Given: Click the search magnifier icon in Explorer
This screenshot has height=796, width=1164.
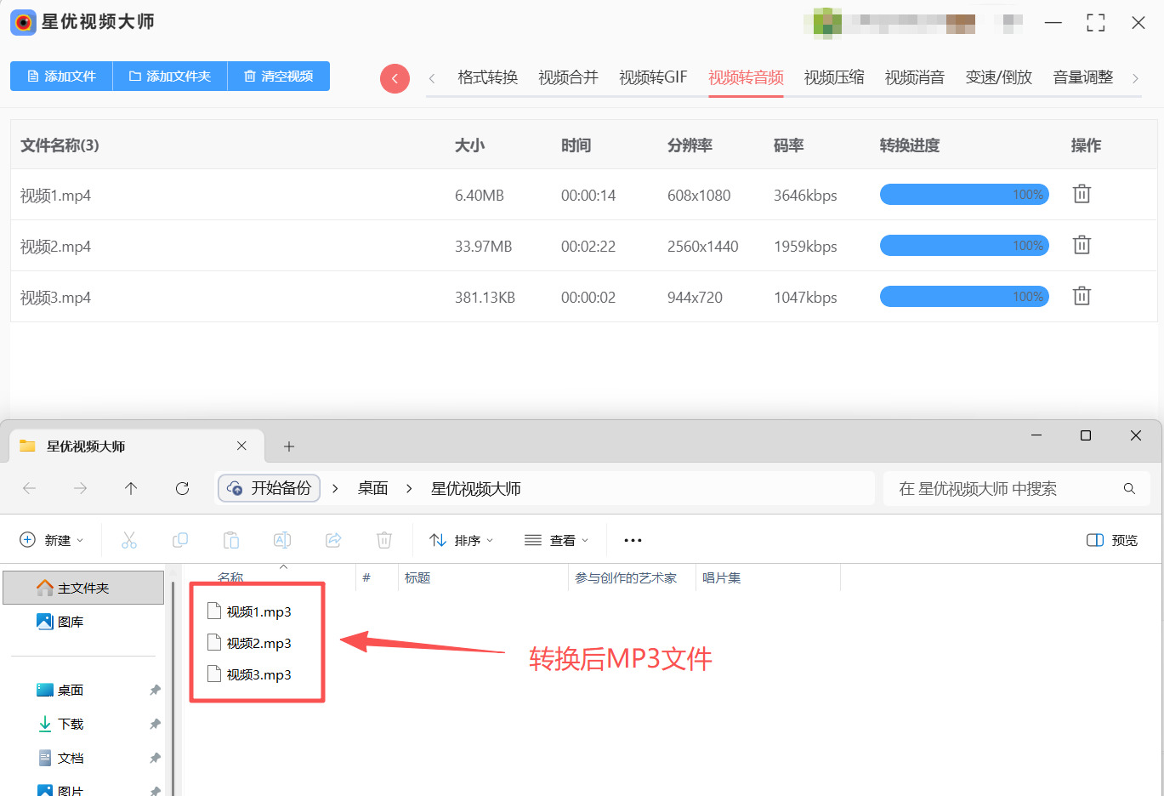Looking at the screenshot, I should tap(1129, 488).
